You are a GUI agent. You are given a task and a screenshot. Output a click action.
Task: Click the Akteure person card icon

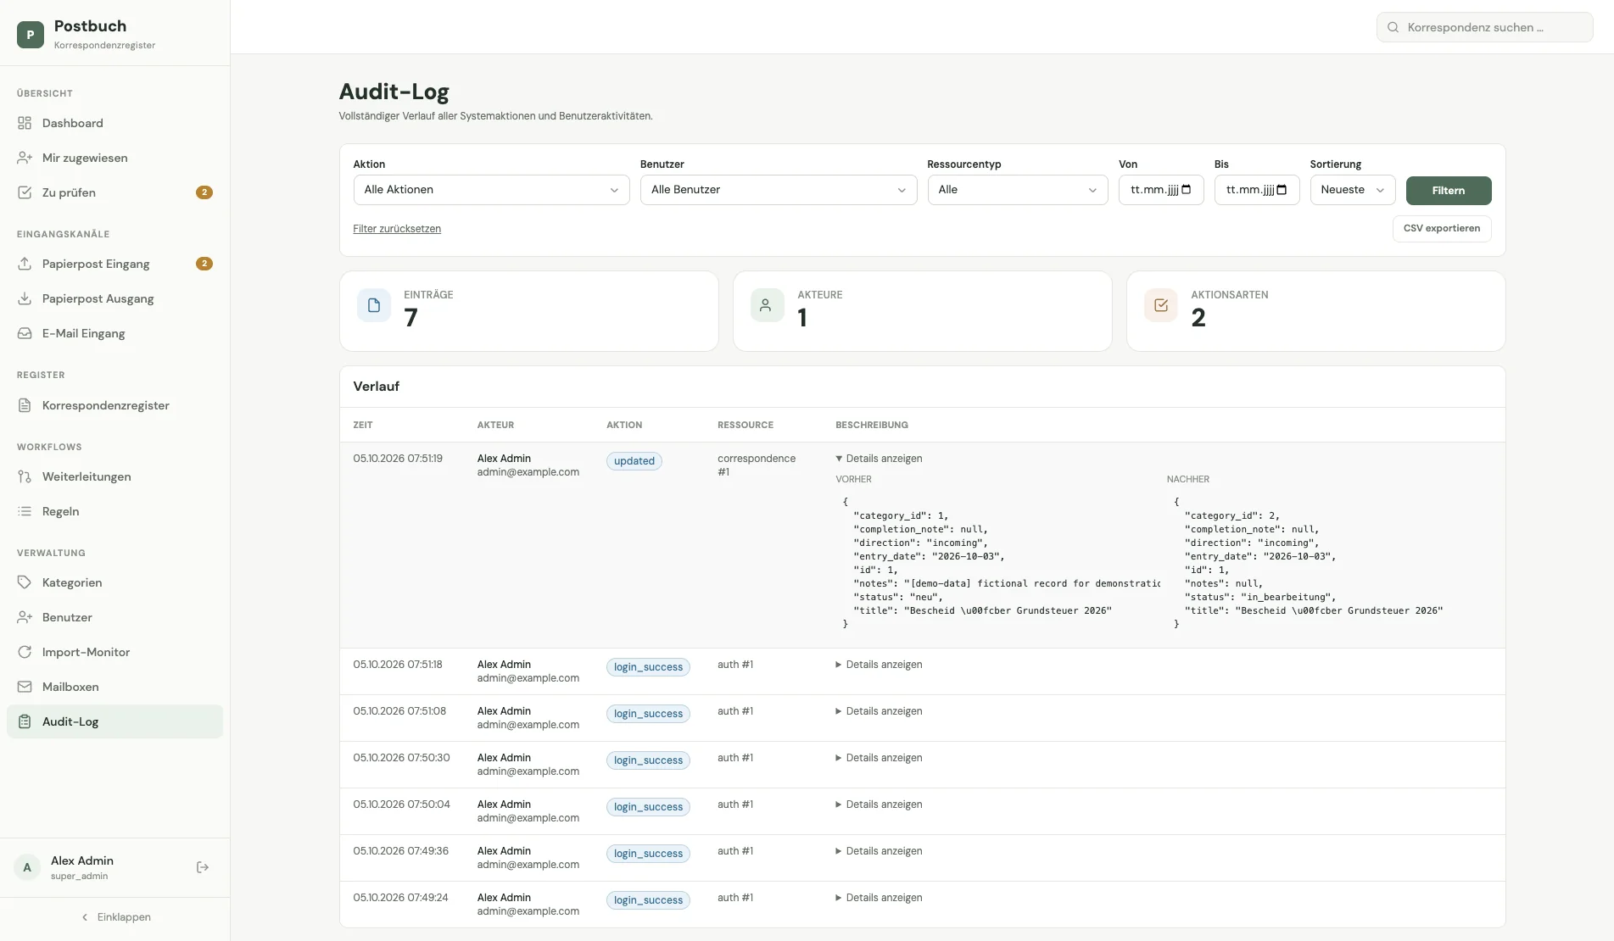pos(767,305)
